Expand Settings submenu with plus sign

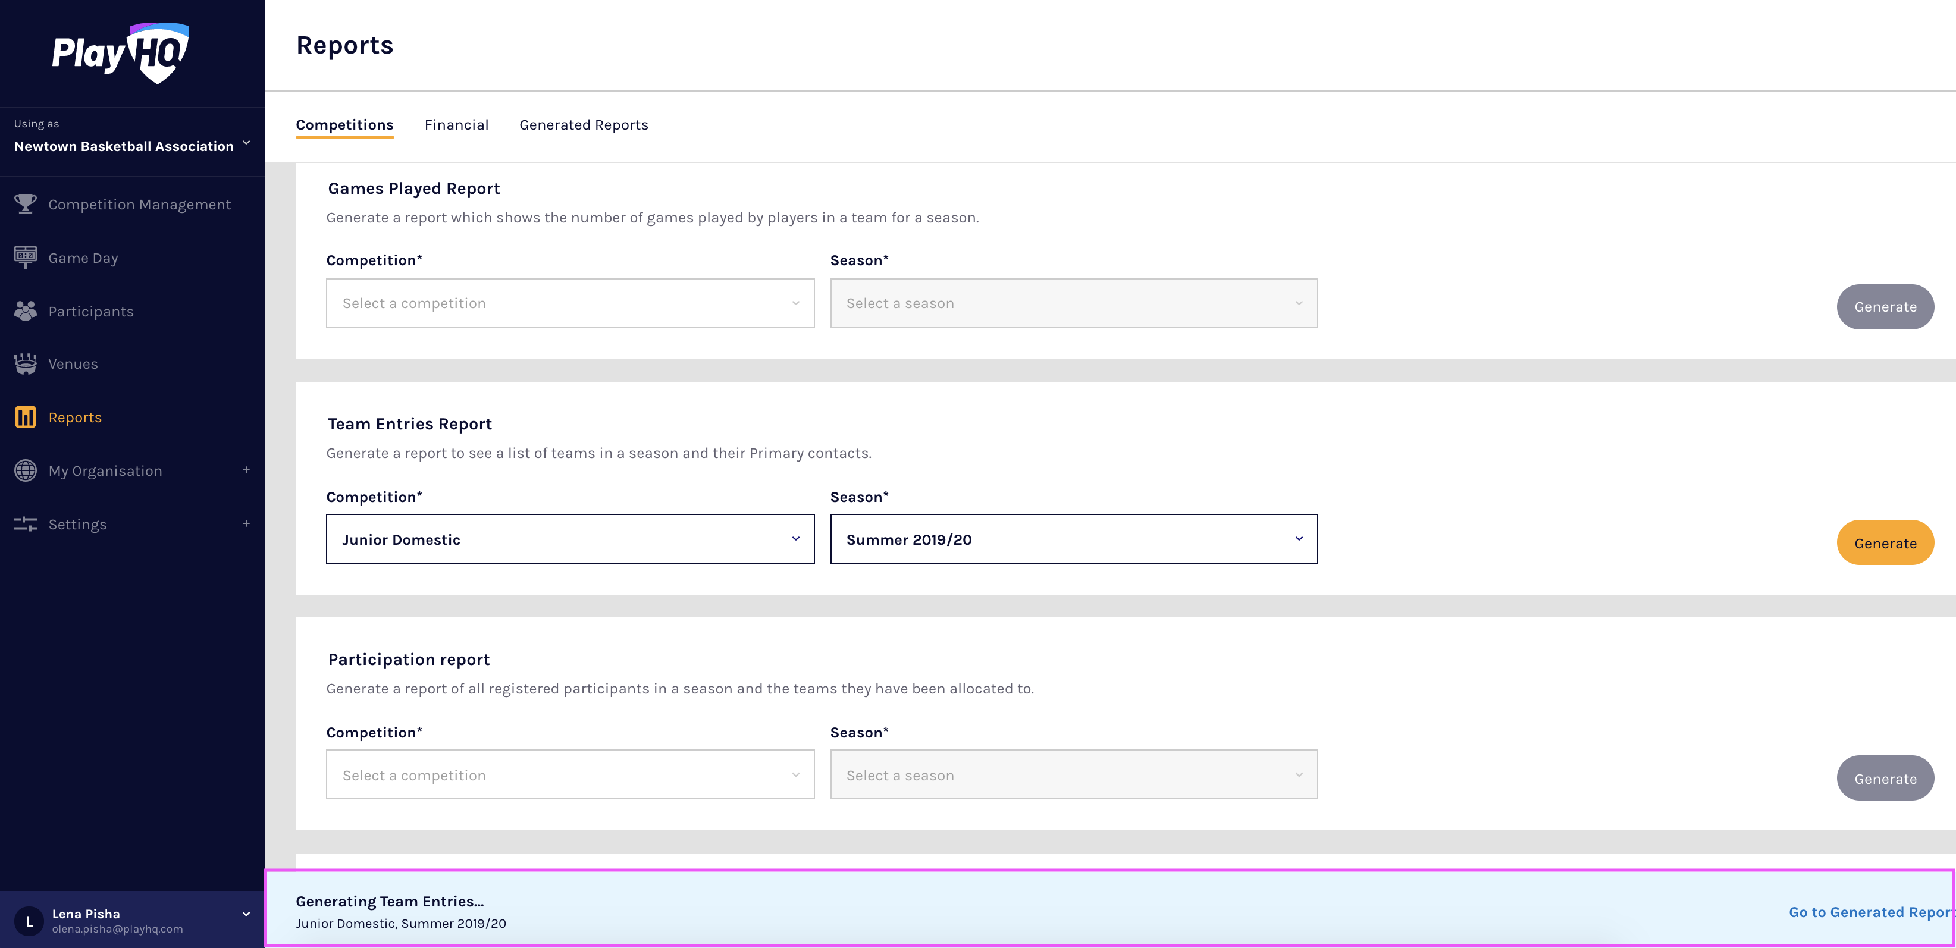pos(246,524)
